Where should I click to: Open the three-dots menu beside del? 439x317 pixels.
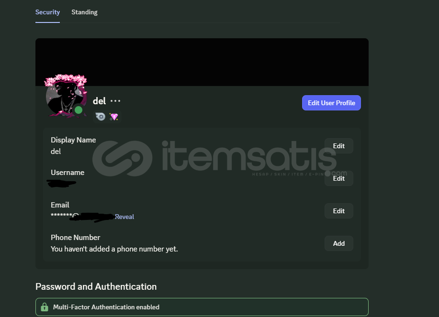point(115,101)
